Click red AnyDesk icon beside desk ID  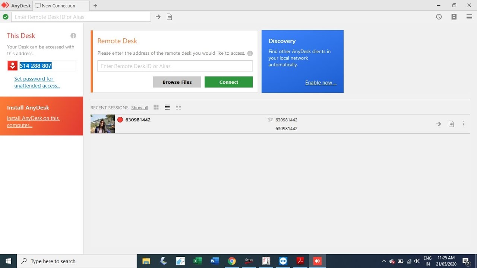pyautogui.click(x=13, y=66)
